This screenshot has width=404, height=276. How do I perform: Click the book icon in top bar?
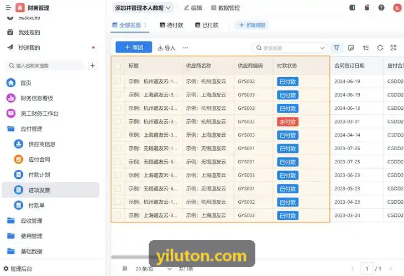[x=352, y=8]
